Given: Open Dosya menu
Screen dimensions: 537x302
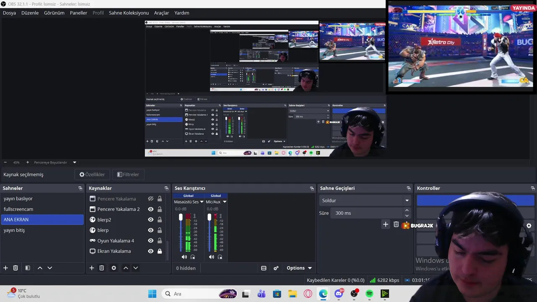Looking at the screenshot, I should (x=9, y=13).
